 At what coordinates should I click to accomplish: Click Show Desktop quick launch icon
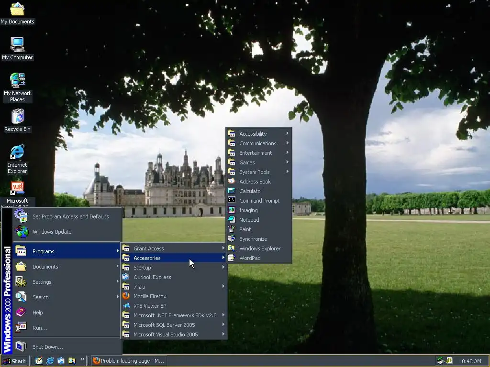coord(39,361)
